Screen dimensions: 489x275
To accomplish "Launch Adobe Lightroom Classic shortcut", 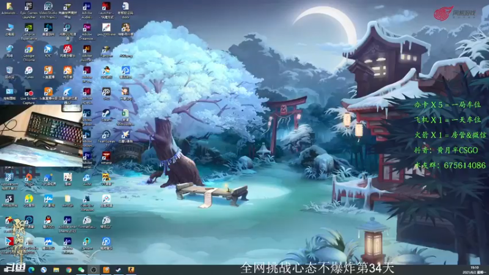I will click(x=87, y=117).
